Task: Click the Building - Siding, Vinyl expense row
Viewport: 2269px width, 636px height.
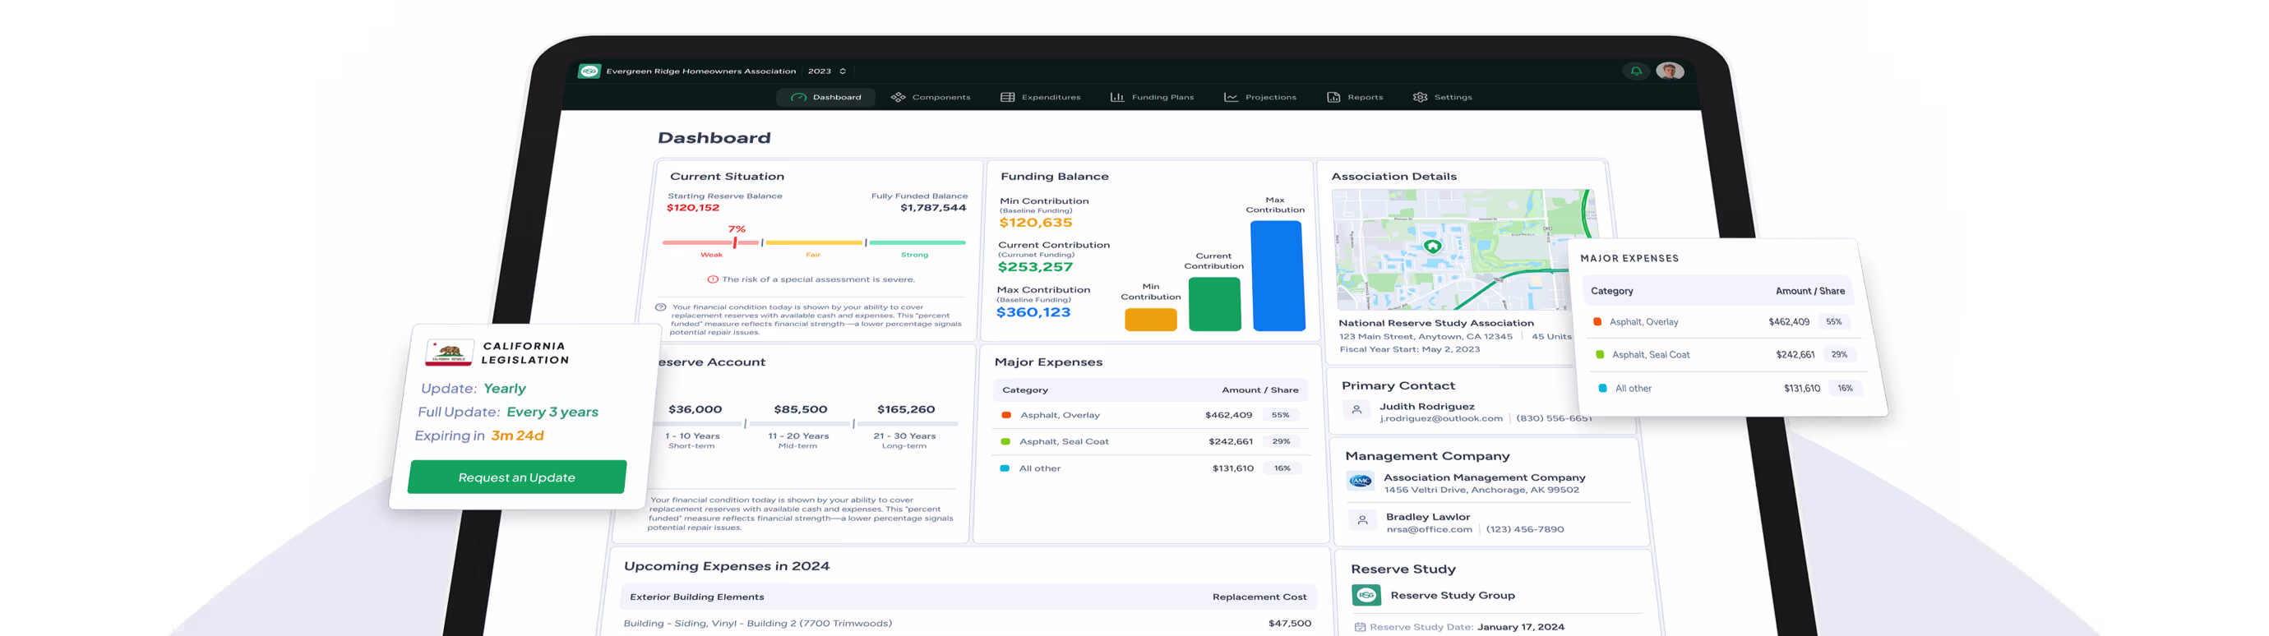Action: point(967,624)
